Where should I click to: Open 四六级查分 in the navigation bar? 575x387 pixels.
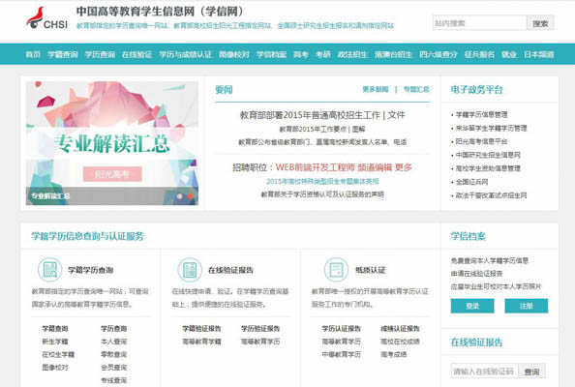coord(439,54)
